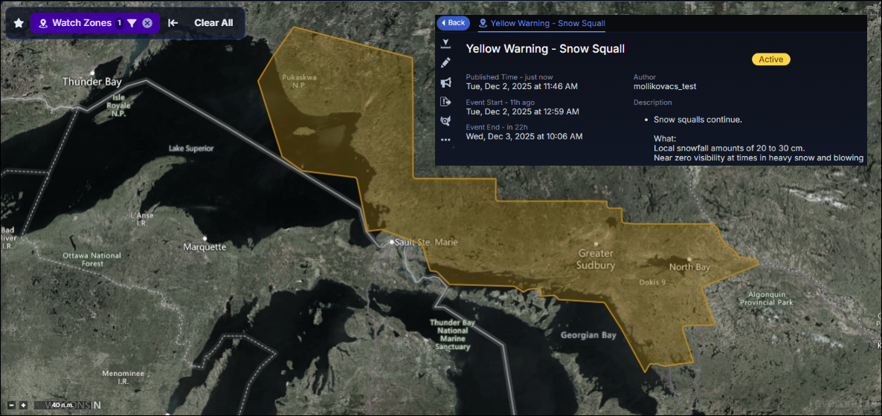Go back using the Back button
Image resolution: width=882 pixels, height=416 pixels.
(x=453, y=23)
